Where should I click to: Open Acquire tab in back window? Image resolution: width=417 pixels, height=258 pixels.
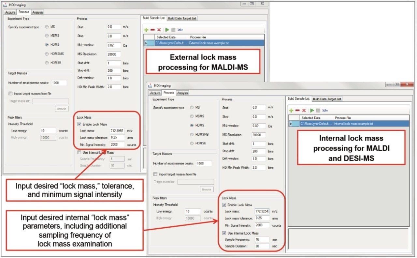pos(10,12)
